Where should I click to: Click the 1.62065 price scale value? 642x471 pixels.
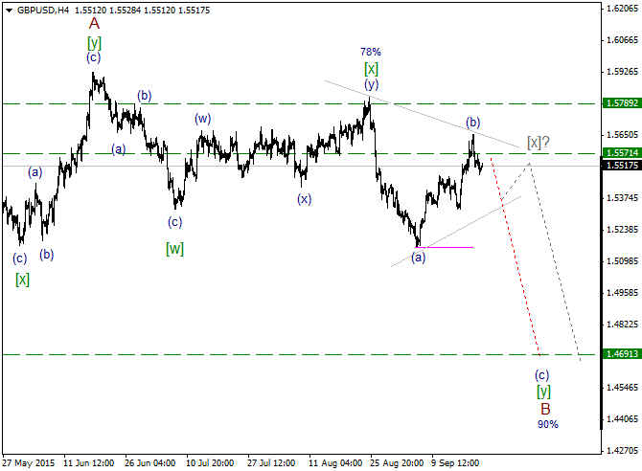coord(622,9)
